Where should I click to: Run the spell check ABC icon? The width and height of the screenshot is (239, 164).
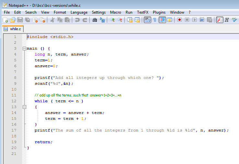coord(234,20)
